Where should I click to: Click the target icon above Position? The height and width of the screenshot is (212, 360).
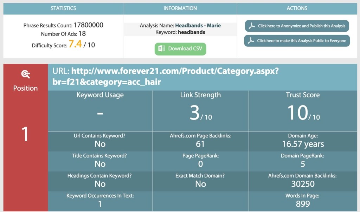pos(25,74)
